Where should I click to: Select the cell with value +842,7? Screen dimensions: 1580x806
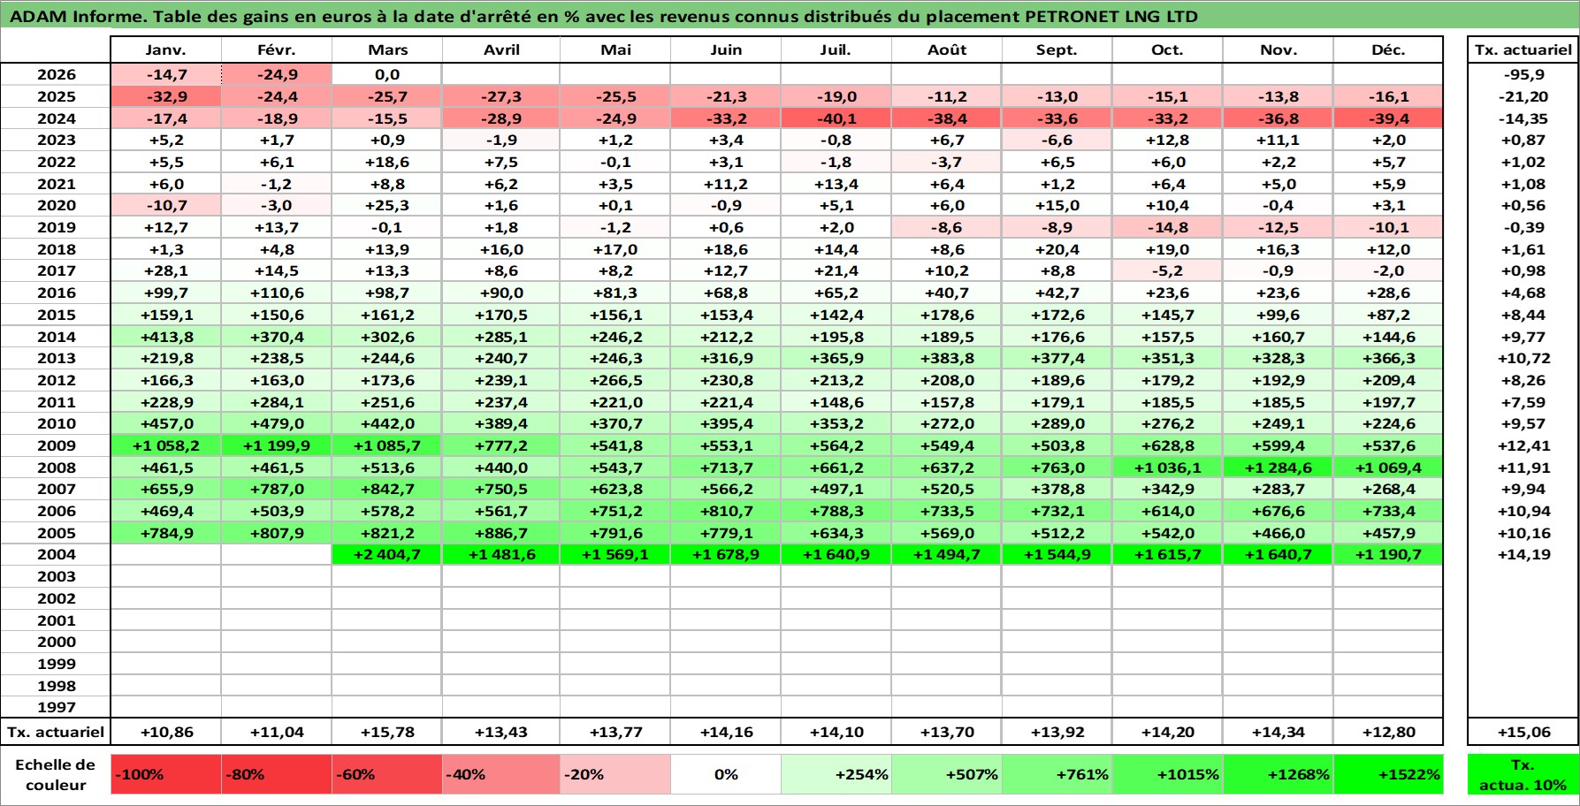point(387,489)
